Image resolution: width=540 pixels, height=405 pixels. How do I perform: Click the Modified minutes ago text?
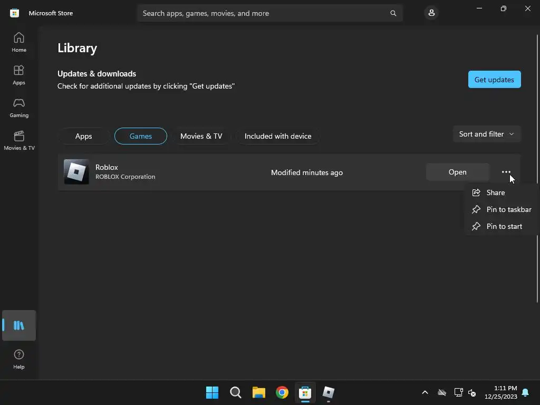tap(307, 172)
